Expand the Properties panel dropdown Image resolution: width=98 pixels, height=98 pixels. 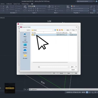click(x=77, y=13)
